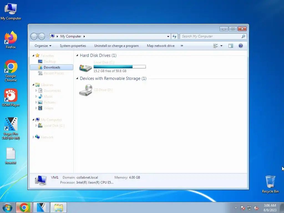Open the arrow after My Computer breadcrumb

point(84,36)
